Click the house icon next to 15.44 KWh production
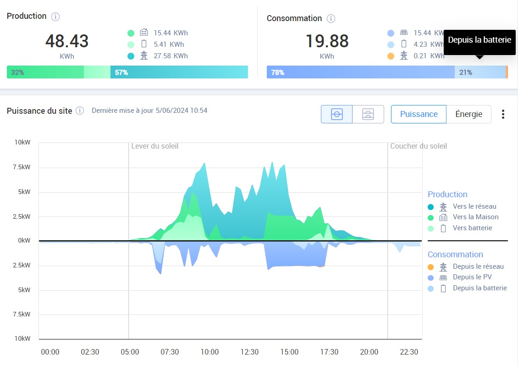518x366 pixels. [x=144, y=33]
